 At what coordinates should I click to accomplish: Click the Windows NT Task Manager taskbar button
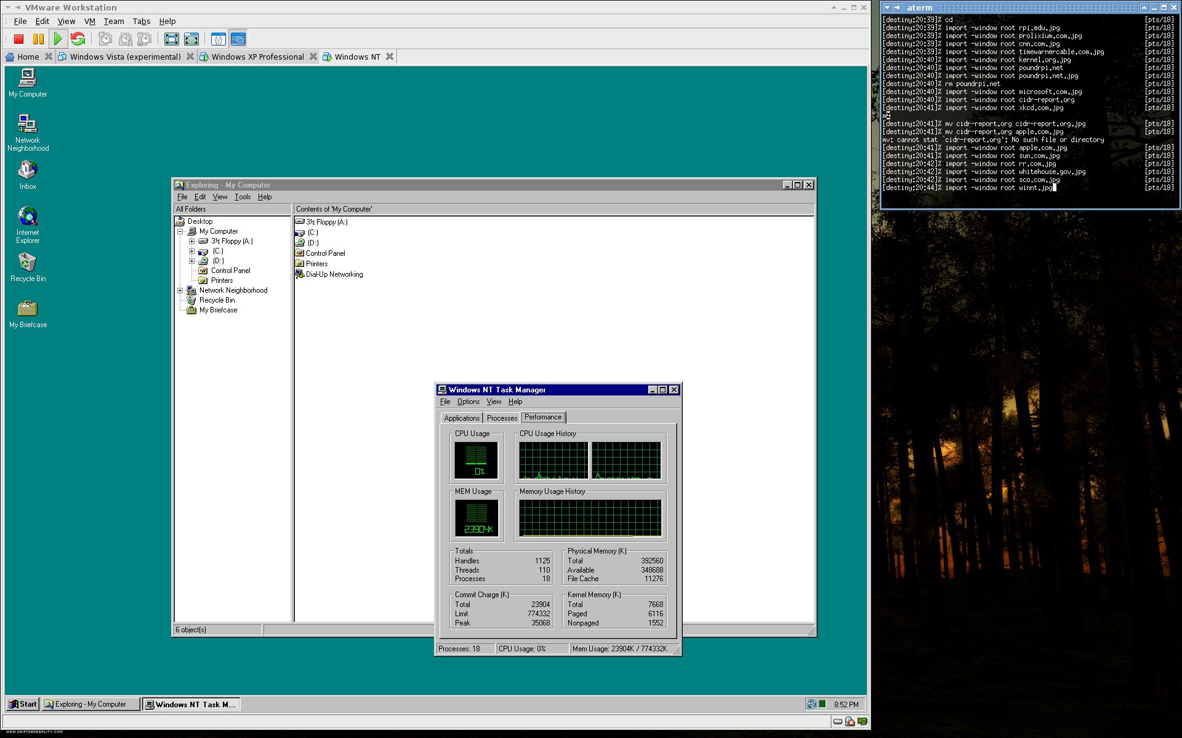pos(191,704)
